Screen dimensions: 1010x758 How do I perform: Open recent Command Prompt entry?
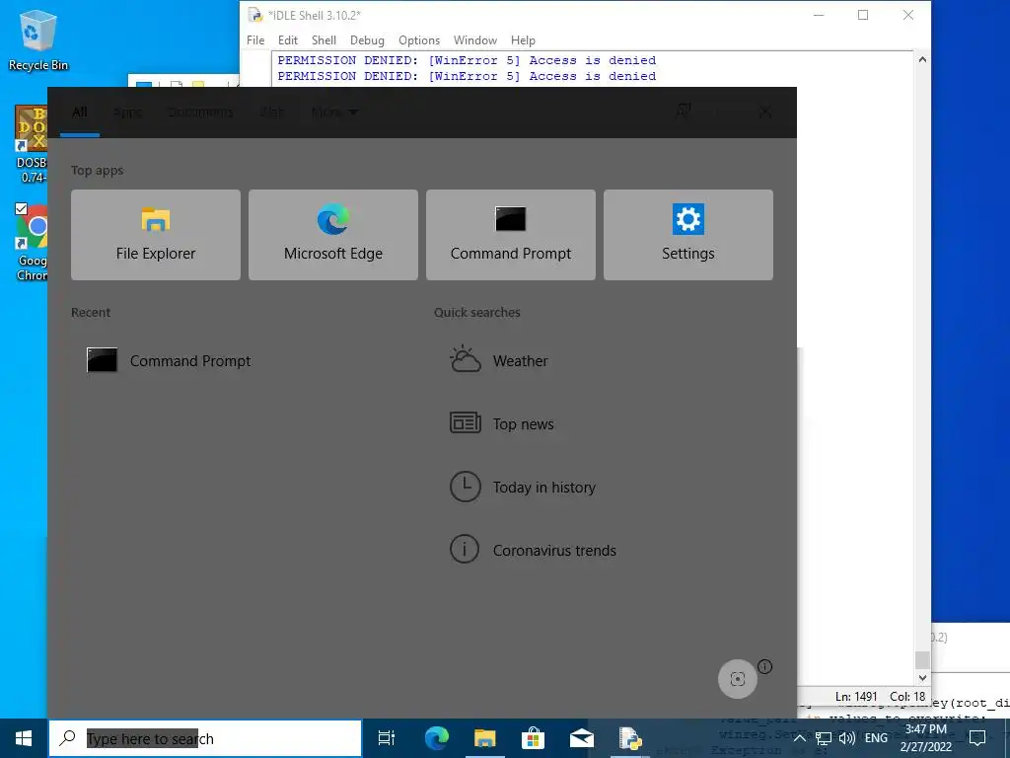click(169, 361)
